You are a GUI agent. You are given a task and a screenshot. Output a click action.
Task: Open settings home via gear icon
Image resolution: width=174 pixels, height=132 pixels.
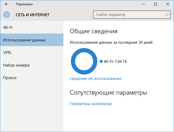[7, 15]
